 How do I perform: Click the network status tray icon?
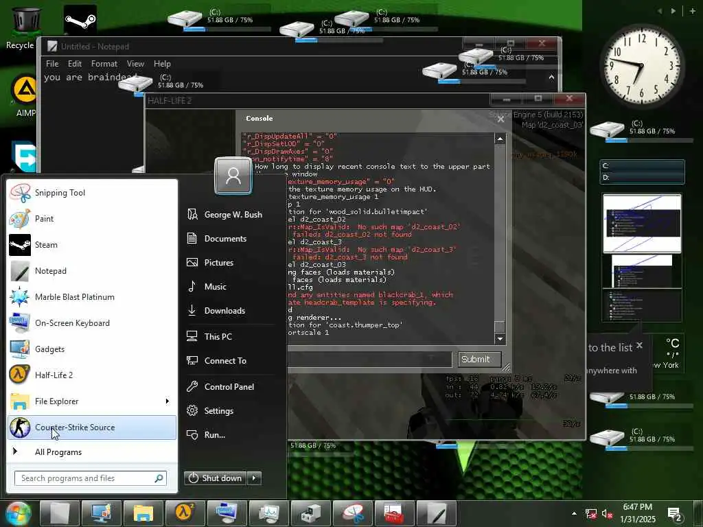pos(591,514)
